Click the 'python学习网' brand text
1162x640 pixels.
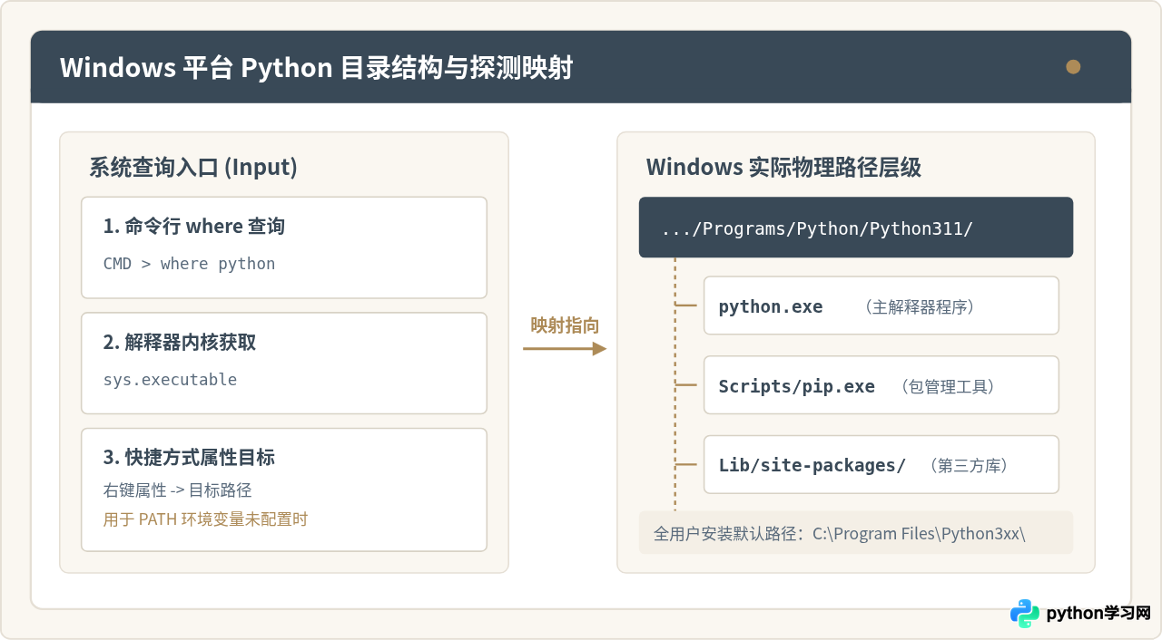[1098, 614]
